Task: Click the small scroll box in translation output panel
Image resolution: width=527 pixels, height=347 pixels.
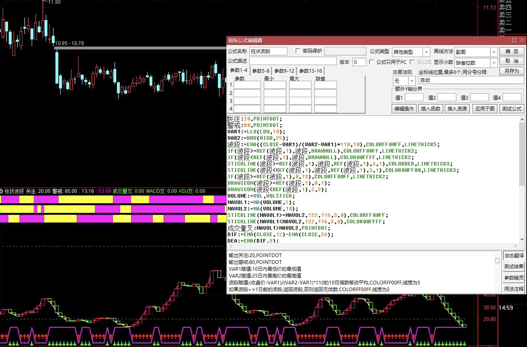Action: click(497, 261)
